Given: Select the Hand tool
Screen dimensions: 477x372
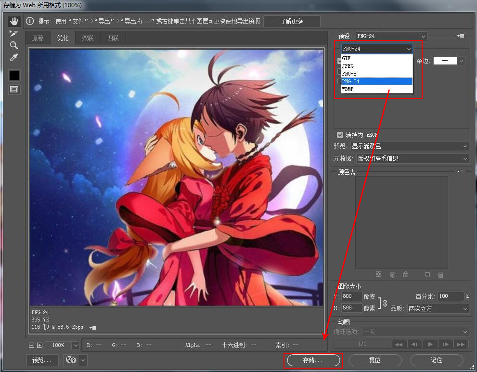Looking at the screenshot, I should pos(14,21).
